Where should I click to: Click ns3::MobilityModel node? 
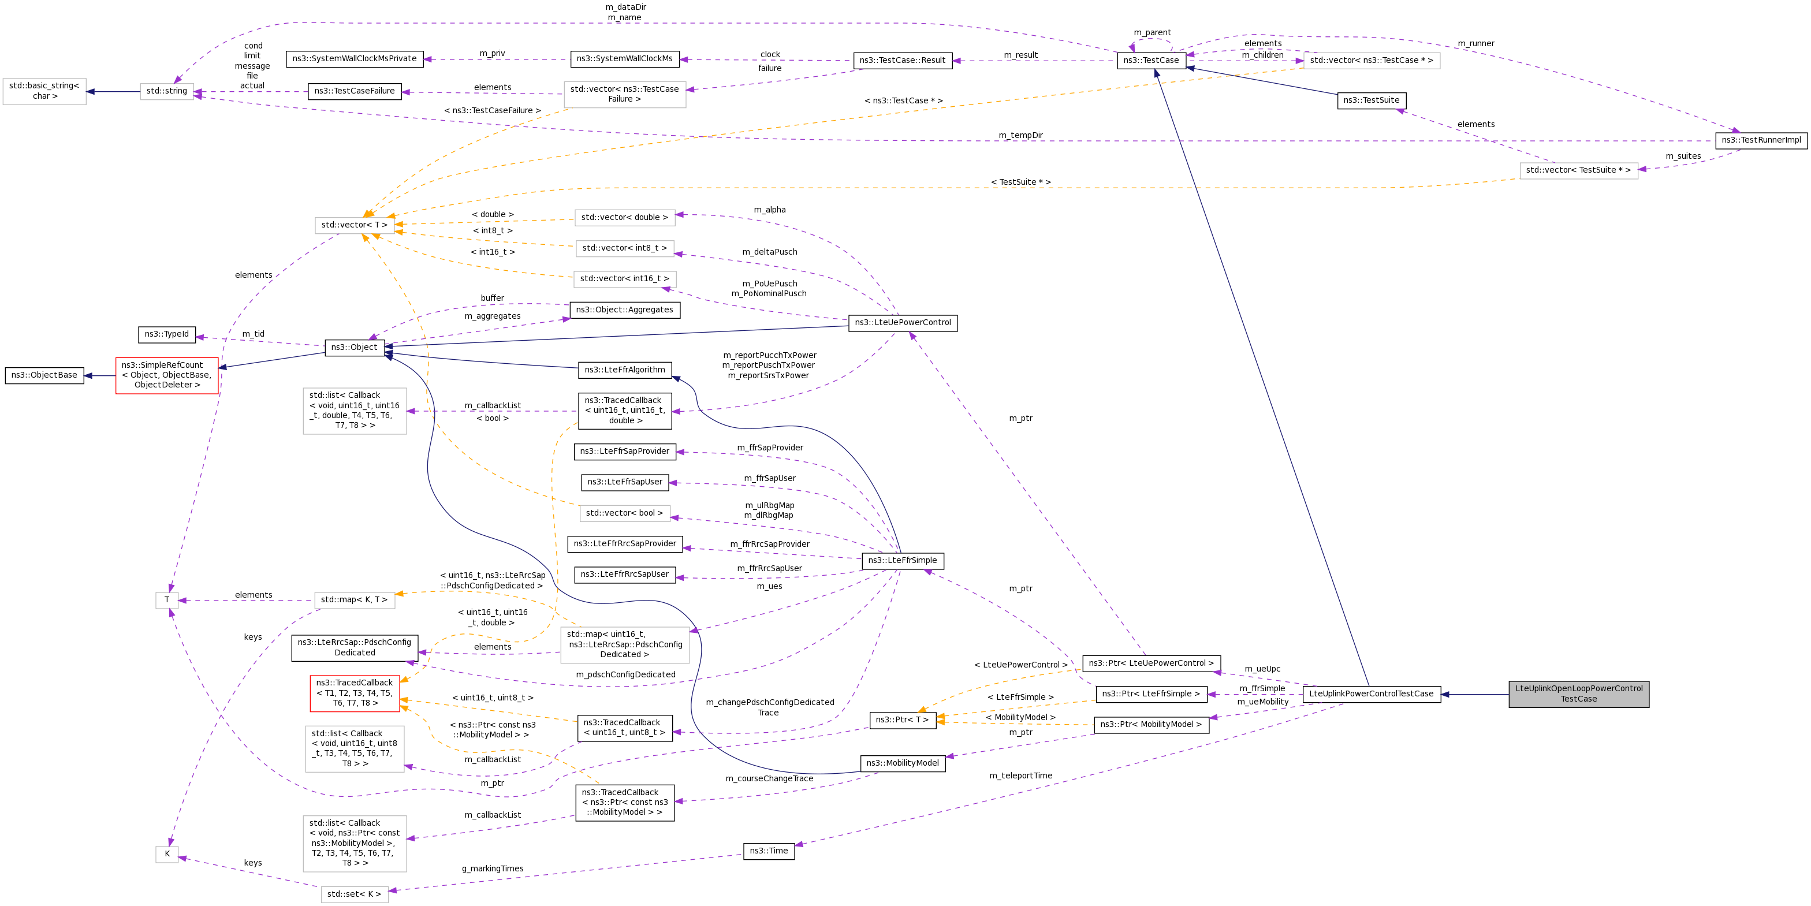(903, 763)
